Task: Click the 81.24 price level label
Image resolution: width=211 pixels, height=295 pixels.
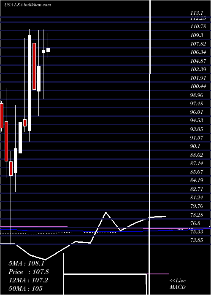Action: coord(197,198)
